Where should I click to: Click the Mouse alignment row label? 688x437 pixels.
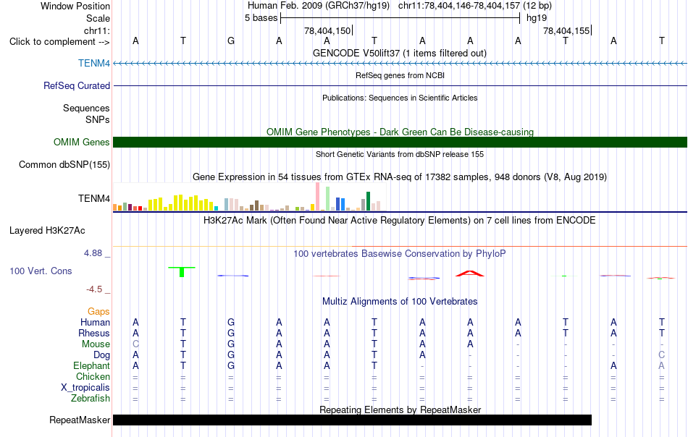[96, 344]
